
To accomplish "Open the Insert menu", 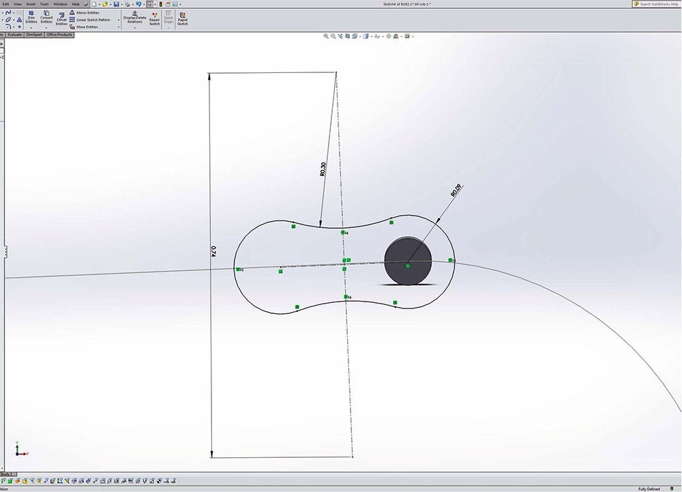I will click(x=31, y=4).
